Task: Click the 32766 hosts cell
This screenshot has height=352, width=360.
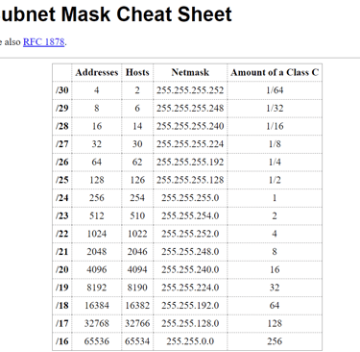Action: click(x=137, y=324)
